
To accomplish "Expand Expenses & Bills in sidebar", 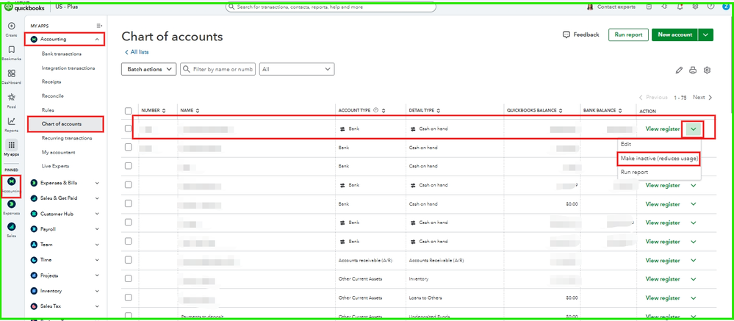I will [x=97, y=183].
